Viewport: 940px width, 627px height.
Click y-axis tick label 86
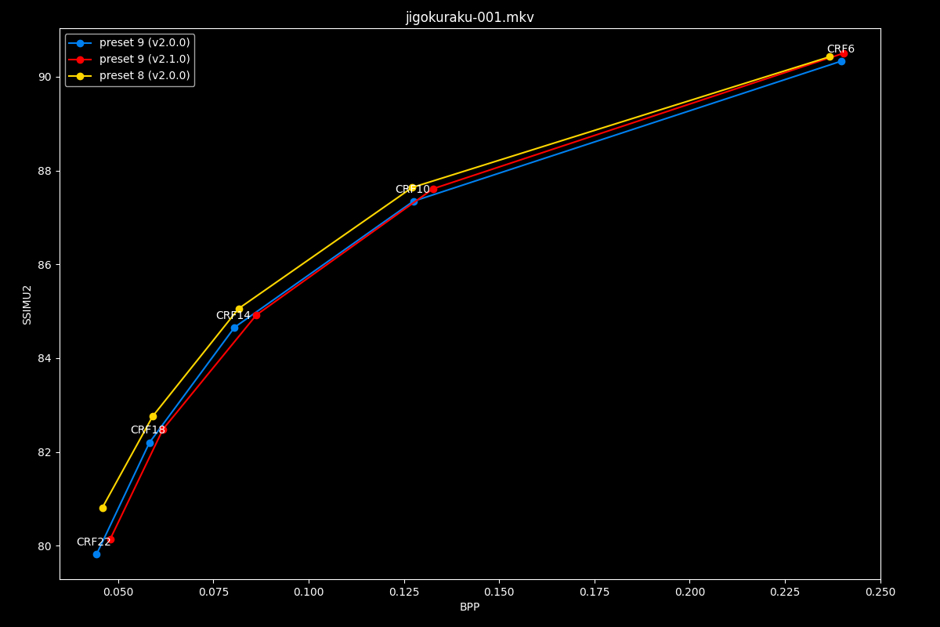point(45,265)
